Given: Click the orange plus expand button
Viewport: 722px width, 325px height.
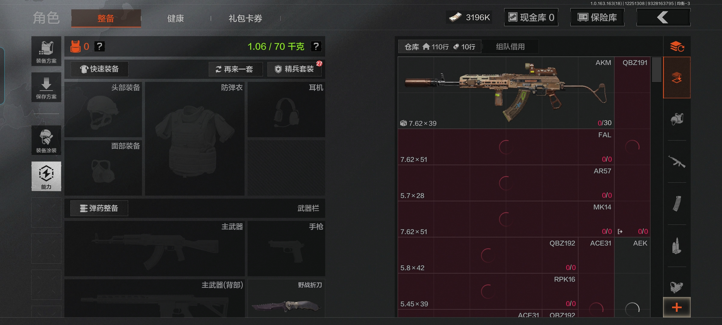Looking at the screenshot, I should [677, 307].
